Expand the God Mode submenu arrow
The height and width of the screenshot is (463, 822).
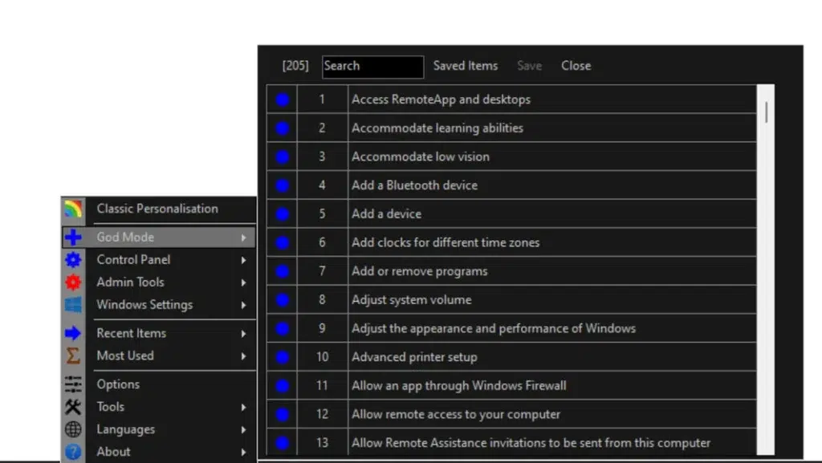(x=244, y=238)
